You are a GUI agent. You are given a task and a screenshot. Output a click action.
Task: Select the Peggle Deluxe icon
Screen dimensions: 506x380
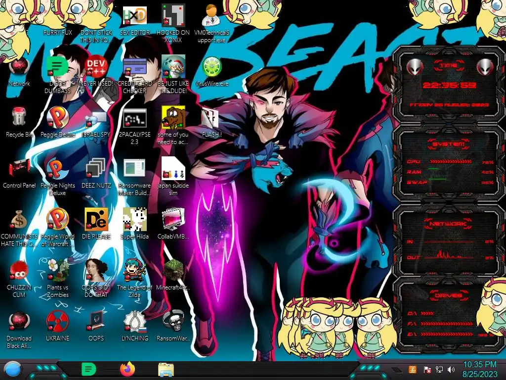[57, 123]
